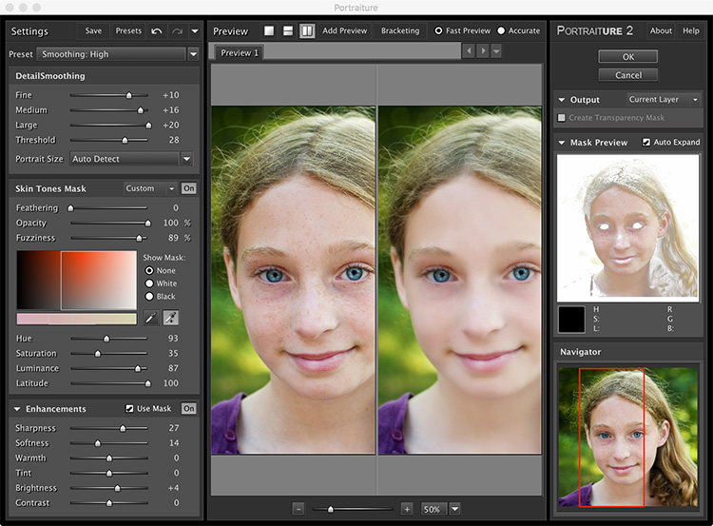Click the Threshold slider
This screenshot has width=713, height=526.
pyautogui.click(x=109, y=140)
